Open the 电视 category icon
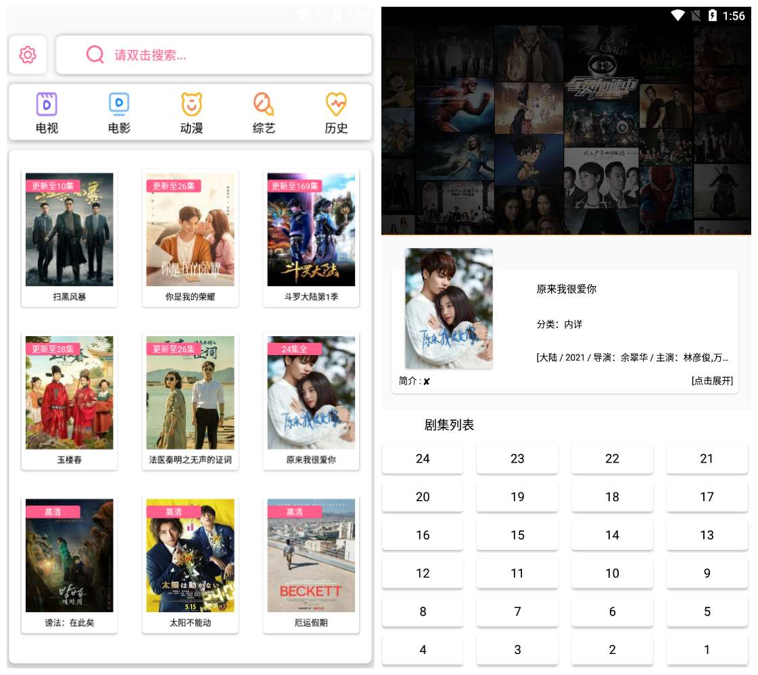 pyautogui.click(x=47, y=105)
